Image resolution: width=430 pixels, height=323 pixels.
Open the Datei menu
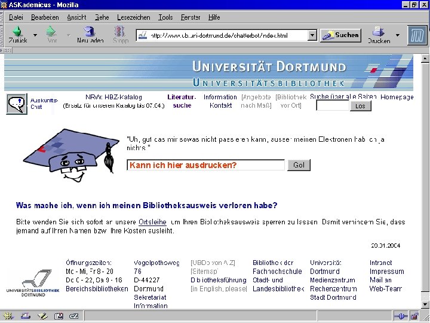click(16, 17)
